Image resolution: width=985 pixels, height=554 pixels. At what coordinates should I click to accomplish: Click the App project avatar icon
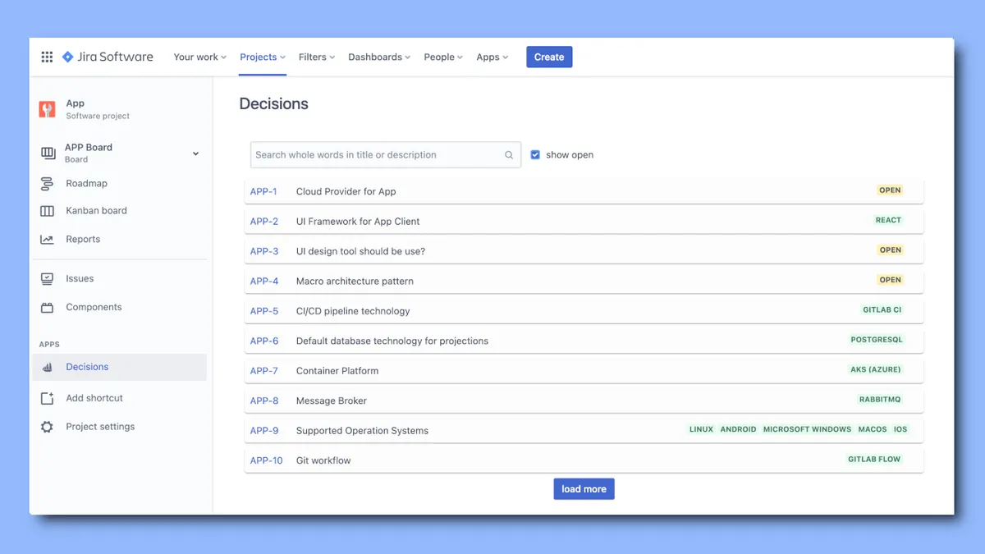[x=48, y=109]
